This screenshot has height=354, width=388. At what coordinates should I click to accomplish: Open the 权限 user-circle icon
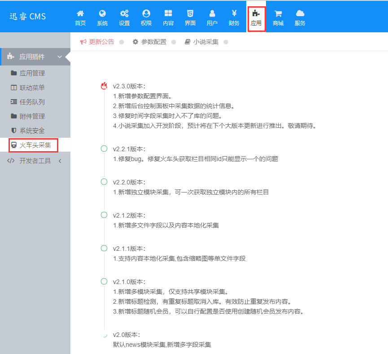click(x=146, y=13)
